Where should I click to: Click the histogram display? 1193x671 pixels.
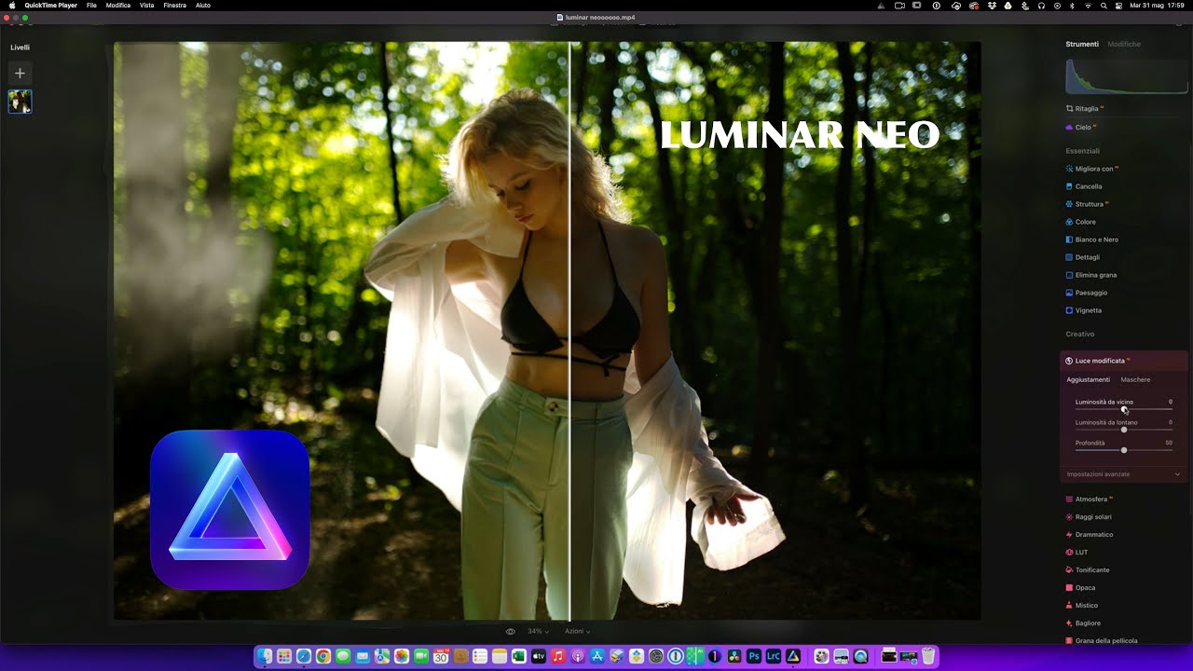coord(1127,76)
